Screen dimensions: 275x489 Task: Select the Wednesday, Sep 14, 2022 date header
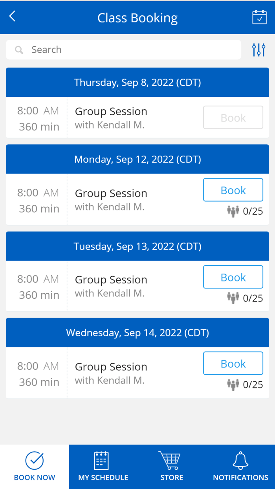point(137,333)
